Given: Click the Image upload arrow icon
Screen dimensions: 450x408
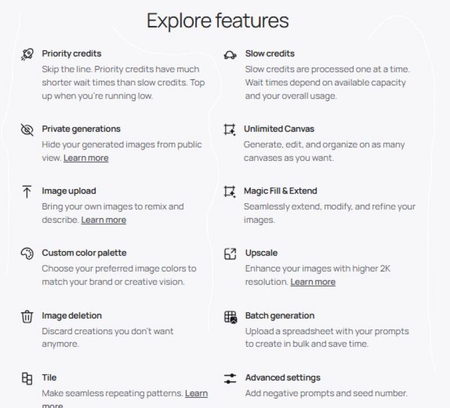Looking at the screenshot, I should coord(27,191).
